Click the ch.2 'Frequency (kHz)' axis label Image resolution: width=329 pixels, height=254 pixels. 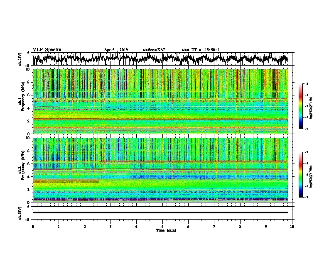tap(24, 165)
